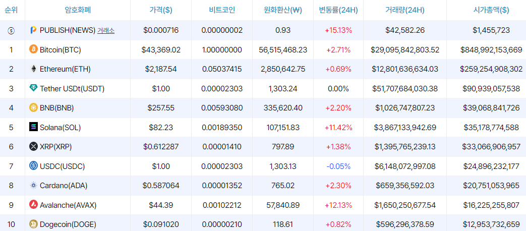Screen dimensions: 526x231
Task: Click the Dogecoin logo icon
Action: tap(34, 223)
